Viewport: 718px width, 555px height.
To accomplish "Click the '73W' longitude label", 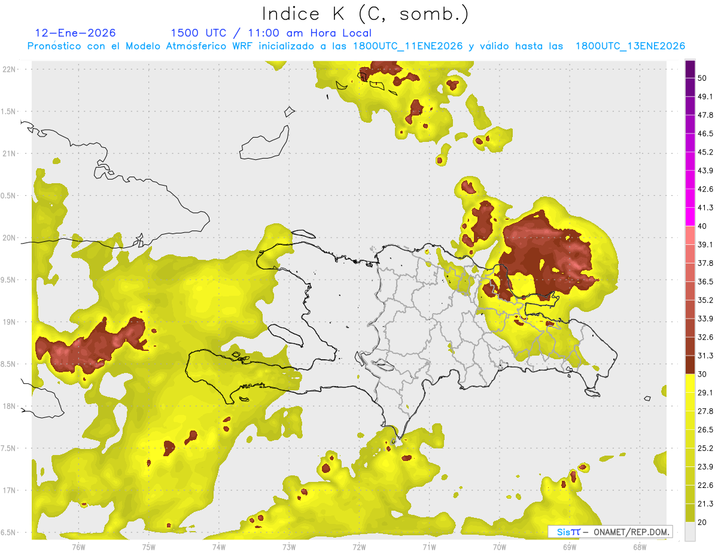I will coord(289,547).
